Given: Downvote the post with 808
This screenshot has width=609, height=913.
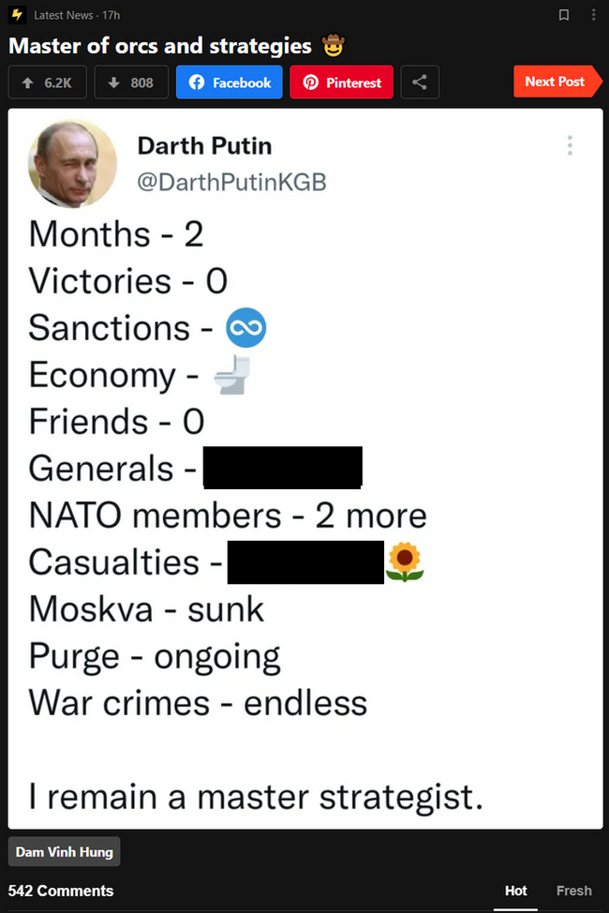Looking at the screenshot, I should pos(131,82).
